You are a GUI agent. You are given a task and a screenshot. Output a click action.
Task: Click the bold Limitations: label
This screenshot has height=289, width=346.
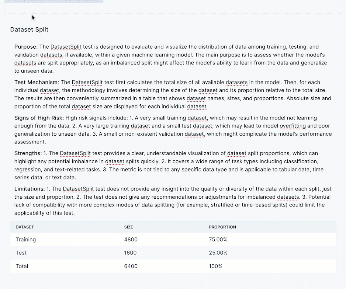click(x=30, y=189)
